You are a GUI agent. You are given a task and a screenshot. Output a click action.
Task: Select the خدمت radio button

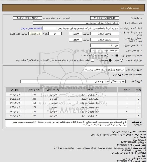pos(107,56)
